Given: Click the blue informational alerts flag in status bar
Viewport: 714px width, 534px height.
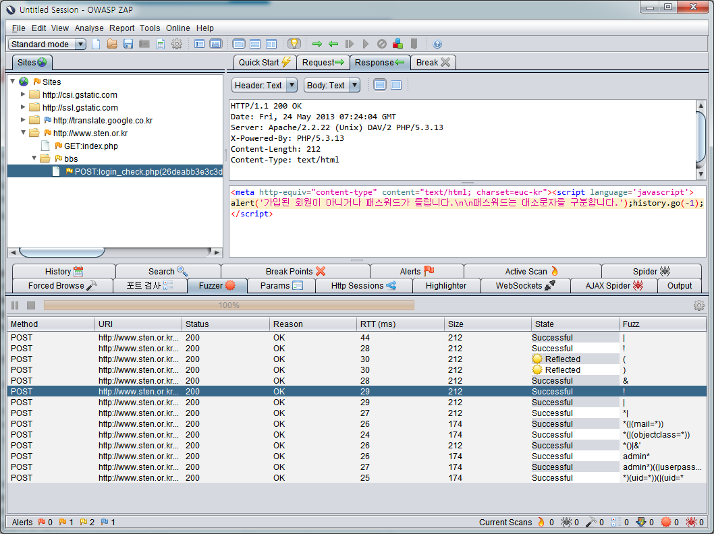Looking at the screenshot, I should click(x=105, y=522).
